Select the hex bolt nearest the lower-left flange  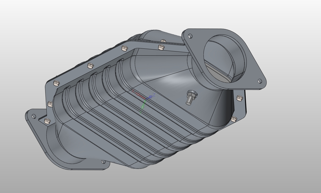coord(47,121)
